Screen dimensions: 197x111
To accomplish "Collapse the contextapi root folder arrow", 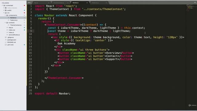I will (2, 6).
